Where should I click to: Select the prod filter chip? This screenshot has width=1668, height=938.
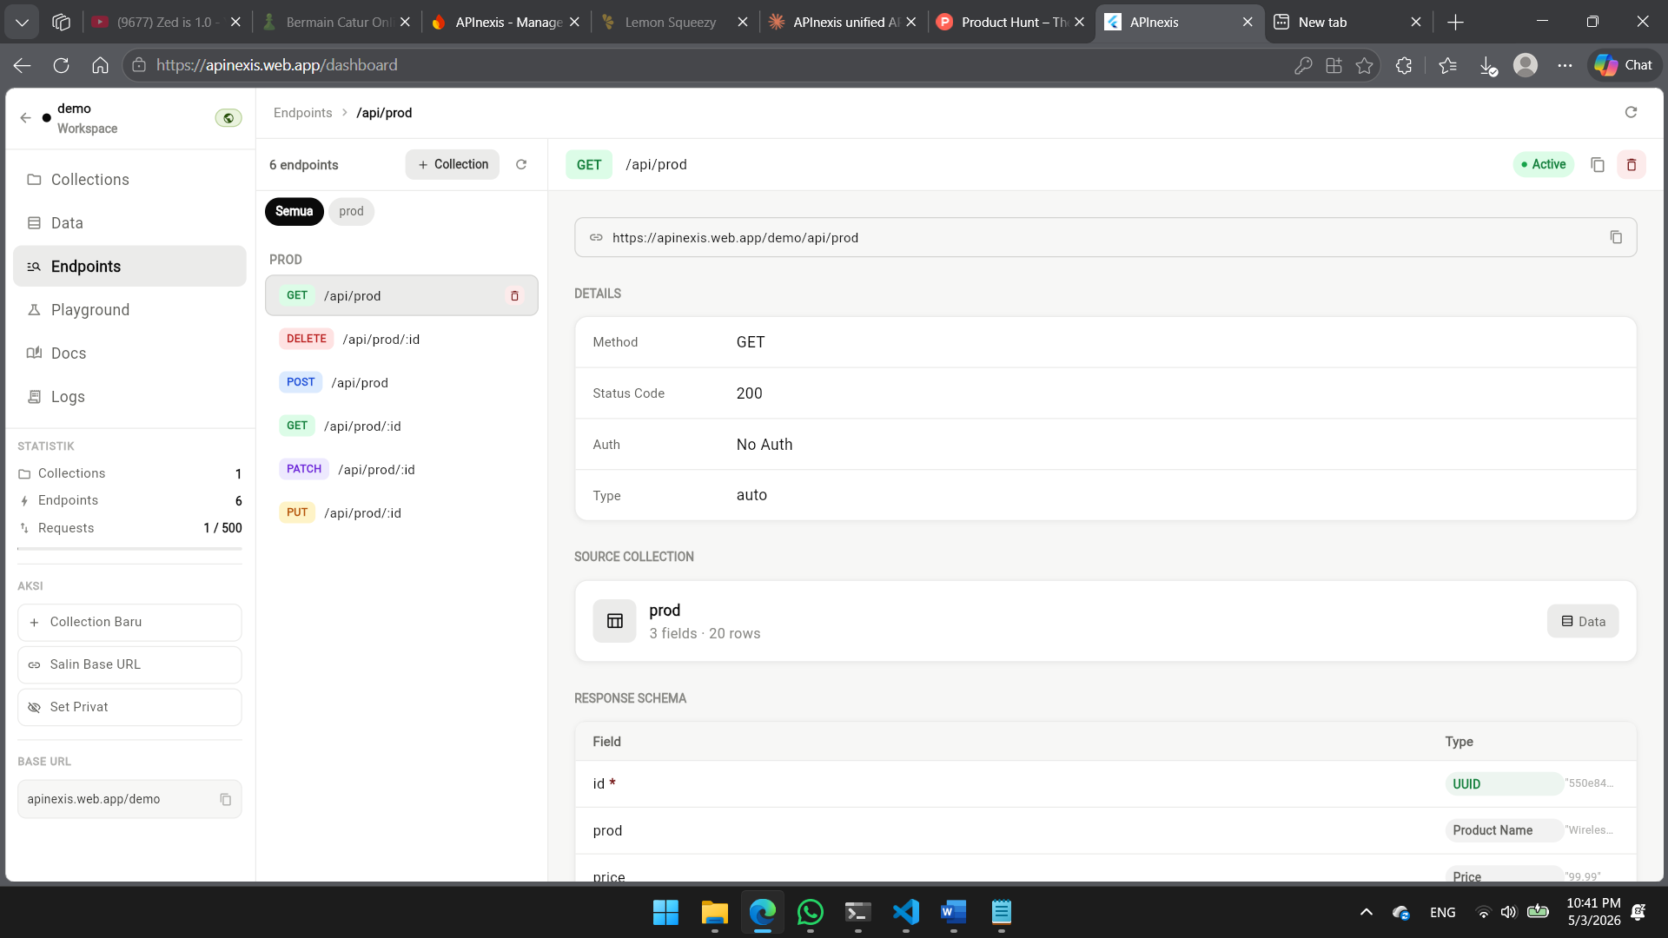[351, 211]
